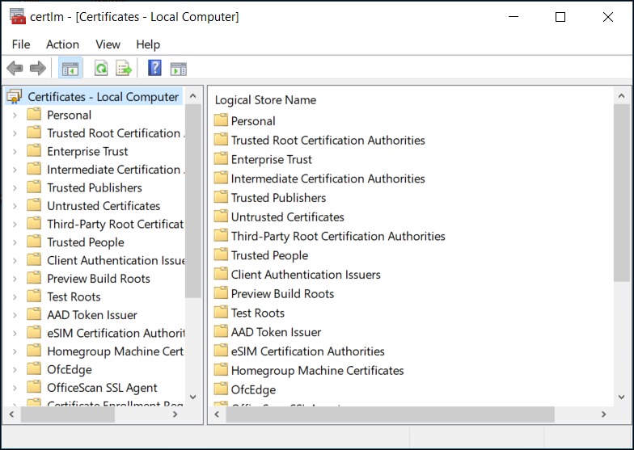
Task: Open the File menu
Action: coord(21,44)
